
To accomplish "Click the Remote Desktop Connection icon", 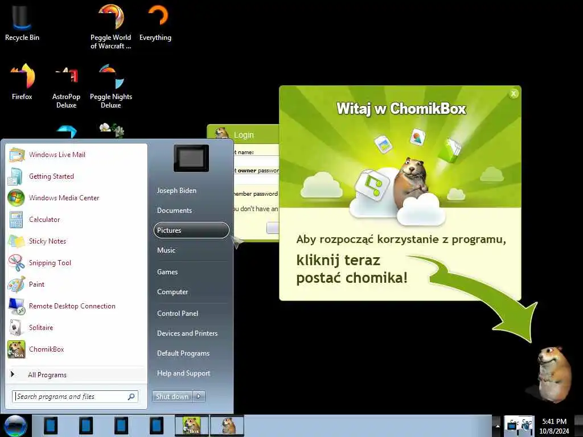I will pos(17,306).
